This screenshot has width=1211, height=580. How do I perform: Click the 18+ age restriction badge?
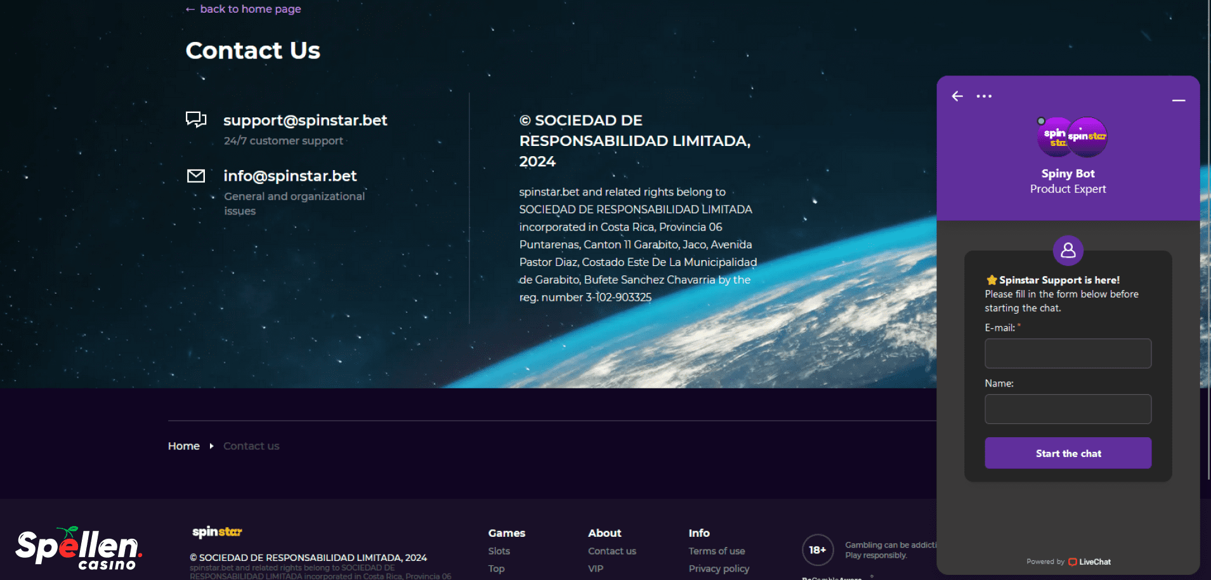[x=818, y=550]
